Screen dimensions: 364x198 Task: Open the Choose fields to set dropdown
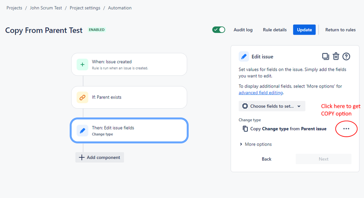pyautogui.click(x=272, y=106)
